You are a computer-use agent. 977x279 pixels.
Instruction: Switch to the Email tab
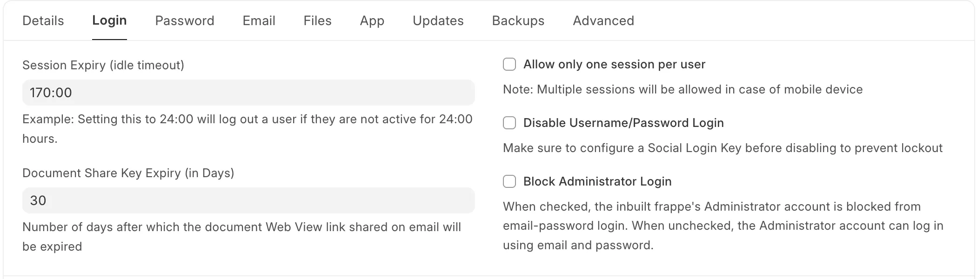(x=259, y=21)
